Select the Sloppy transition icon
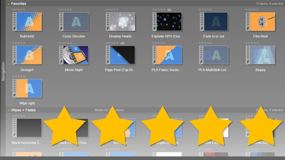The image size is (285, 160). point(260,55)
